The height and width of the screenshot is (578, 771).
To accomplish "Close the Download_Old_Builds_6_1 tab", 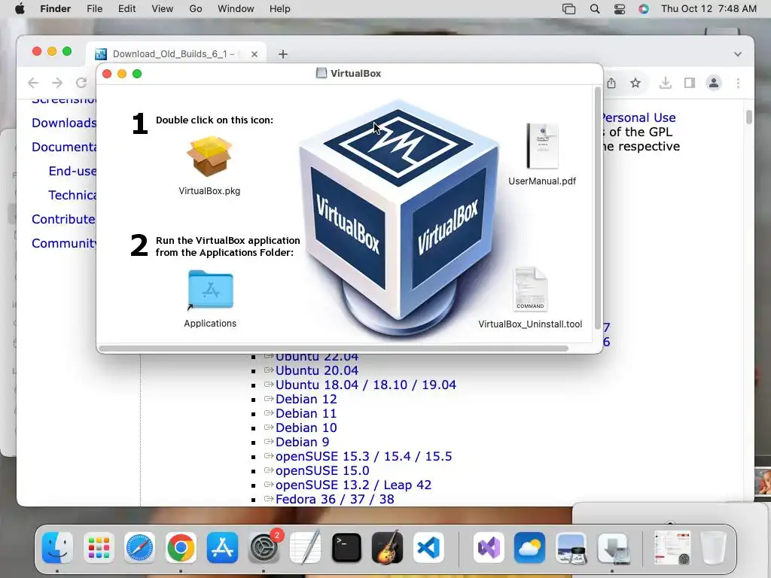I will (x=254, y=54).
